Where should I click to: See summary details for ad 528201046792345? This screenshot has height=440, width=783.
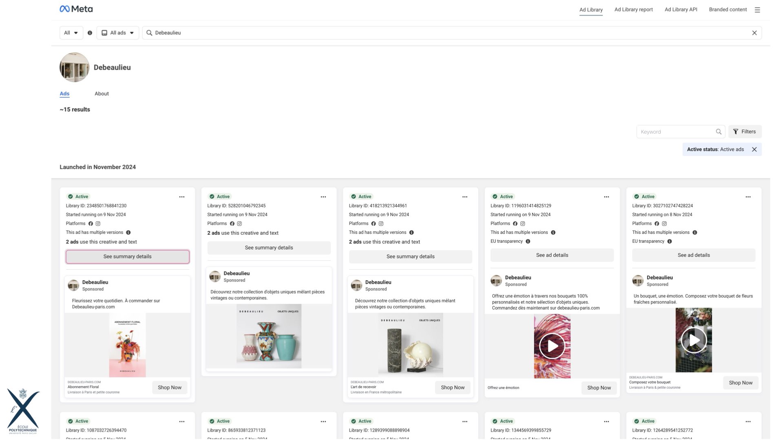point(269,248)
